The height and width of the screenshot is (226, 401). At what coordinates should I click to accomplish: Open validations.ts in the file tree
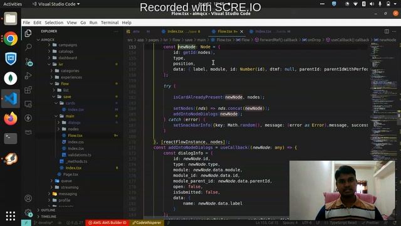click(80, 155)
